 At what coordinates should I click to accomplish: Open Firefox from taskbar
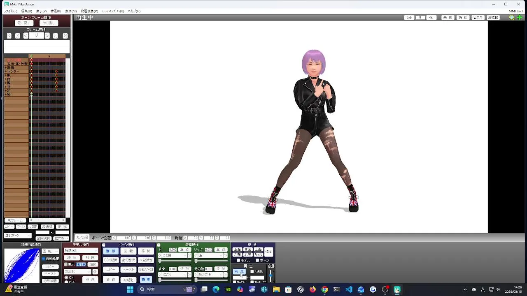tap(312, 289)
